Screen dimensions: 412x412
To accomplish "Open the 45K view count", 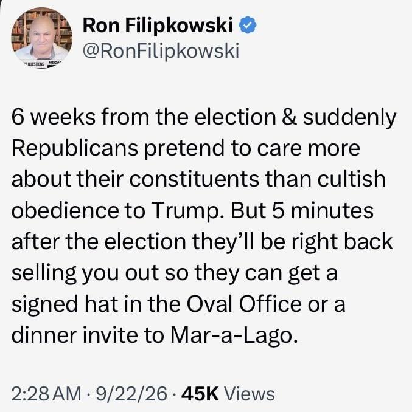I will click(200, 394).
